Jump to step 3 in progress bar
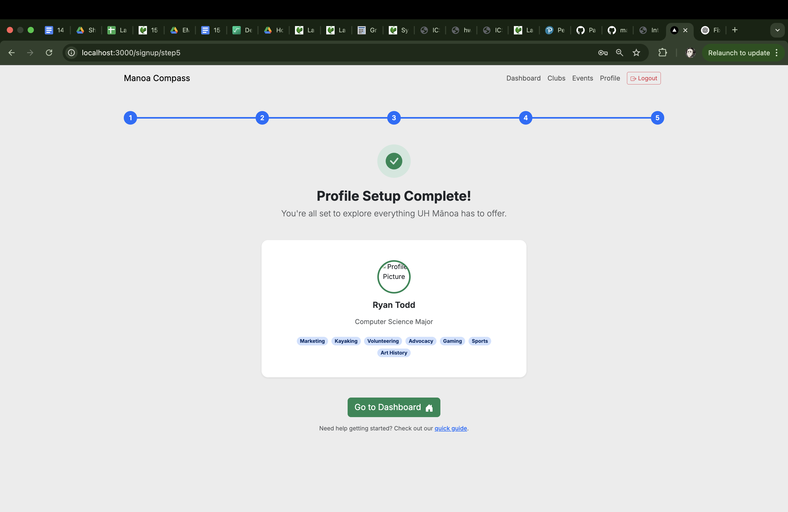Screen dimensions: 788x512 click(x=394, y=118)
